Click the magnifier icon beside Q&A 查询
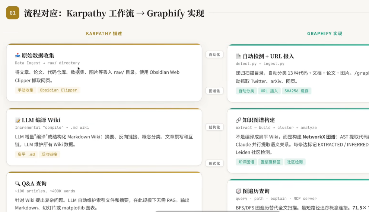 pyautogui.click(x=18, y=183)
